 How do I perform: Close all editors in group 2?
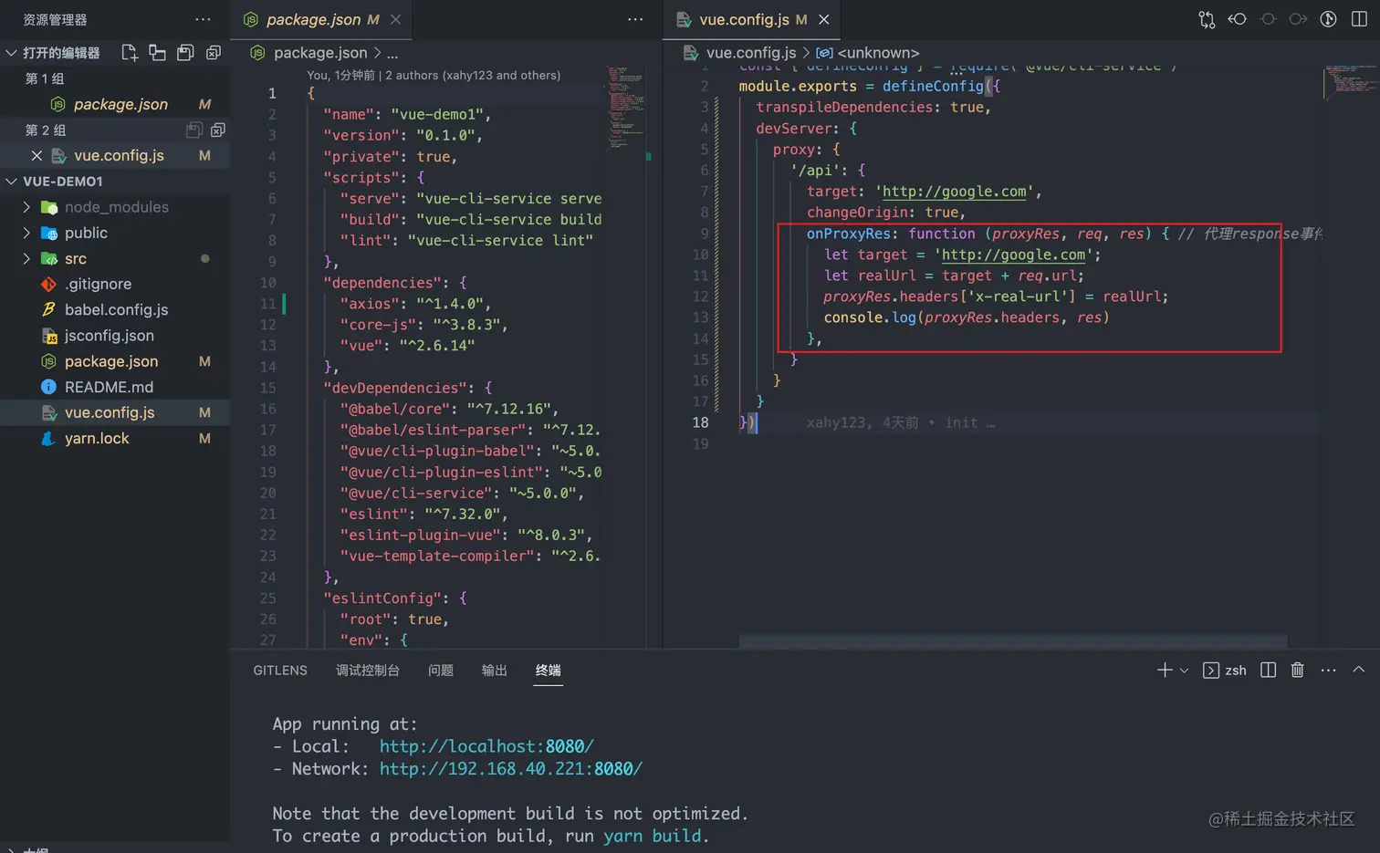[x=218, y=130]
